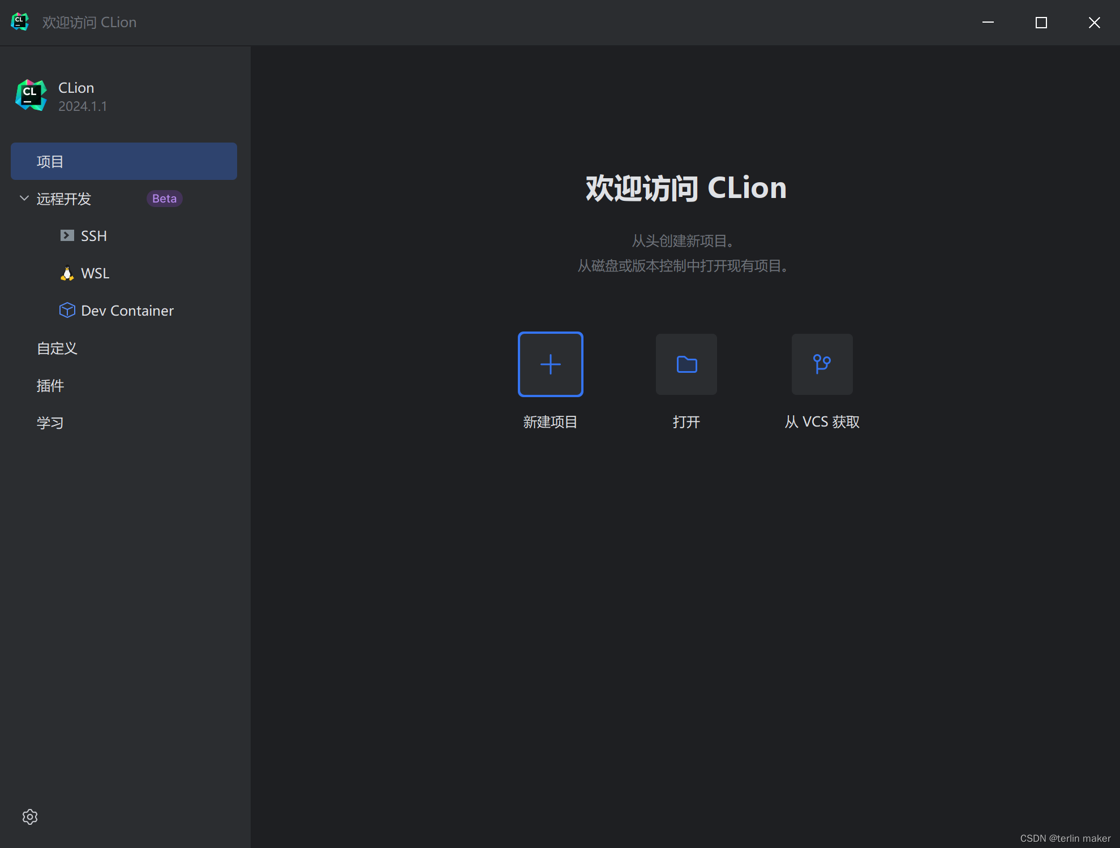Collapse the 远程开发 section chevron

[x=24, y=198]
